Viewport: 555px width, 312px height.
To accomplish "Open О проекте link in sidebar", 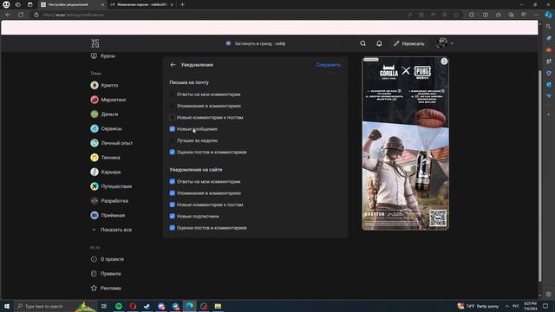I will click(108, 259).
